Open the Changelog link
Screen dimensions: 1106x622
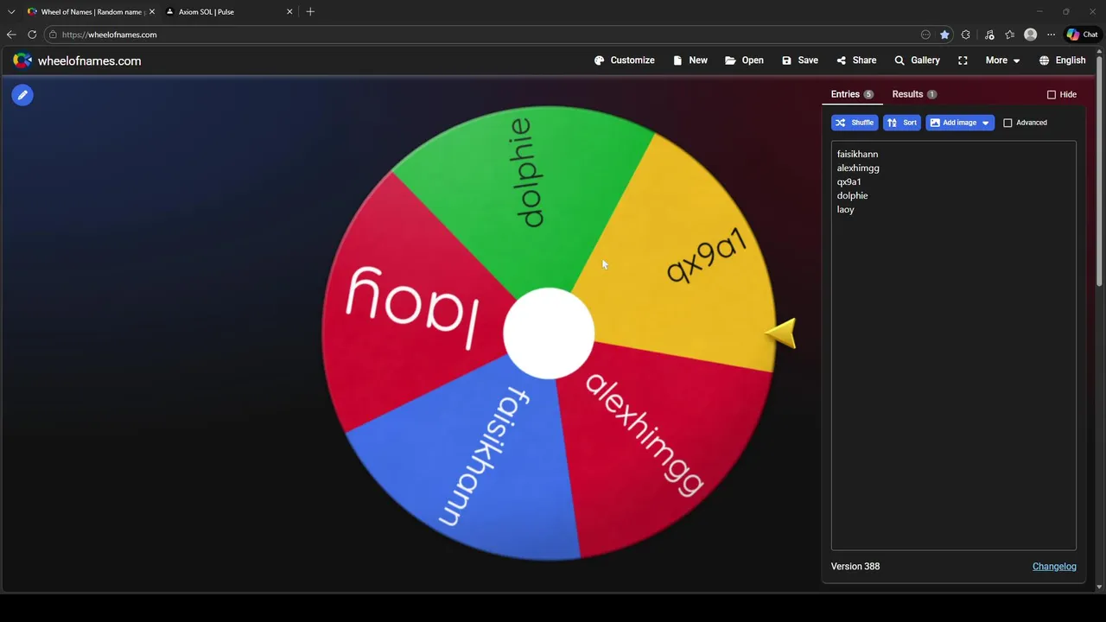(x=1054, y=566)
